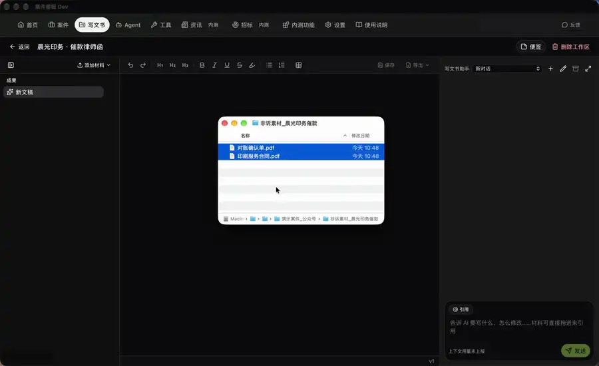This screenshot has height=366, width=599.
Task: Undo the last edit
Action: (130, 65)
